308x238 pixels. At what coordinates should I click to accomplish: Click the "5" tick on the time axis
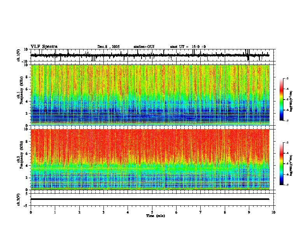click(152, 212)
